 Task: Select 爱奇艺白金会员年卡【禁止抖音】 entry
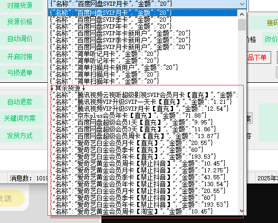pos(143,205)
